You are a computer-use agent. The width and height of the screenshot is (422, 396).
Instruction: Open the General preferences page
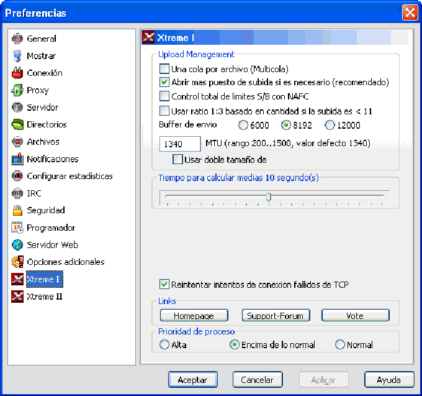[42, 39]
